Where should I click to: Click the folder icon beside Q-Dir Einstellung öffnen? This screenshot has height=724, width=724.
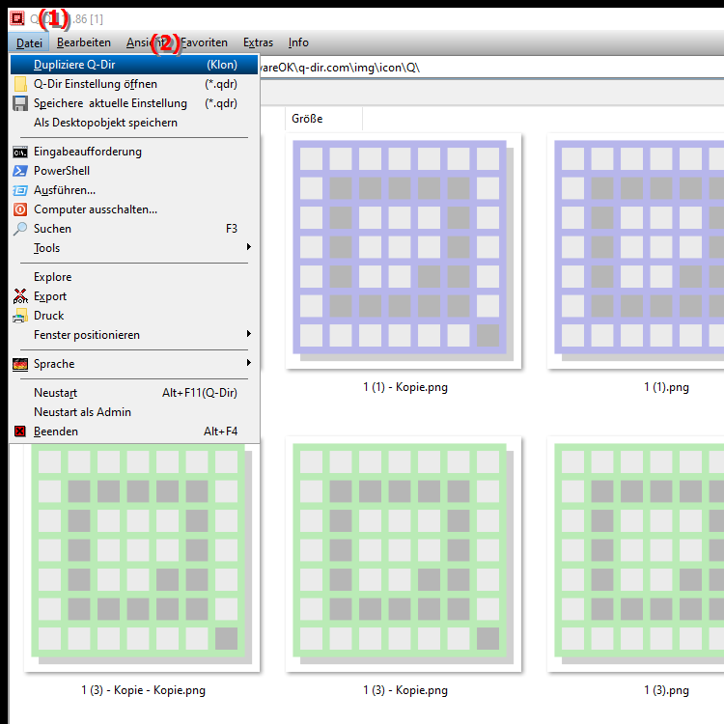[x=20, y=84]
